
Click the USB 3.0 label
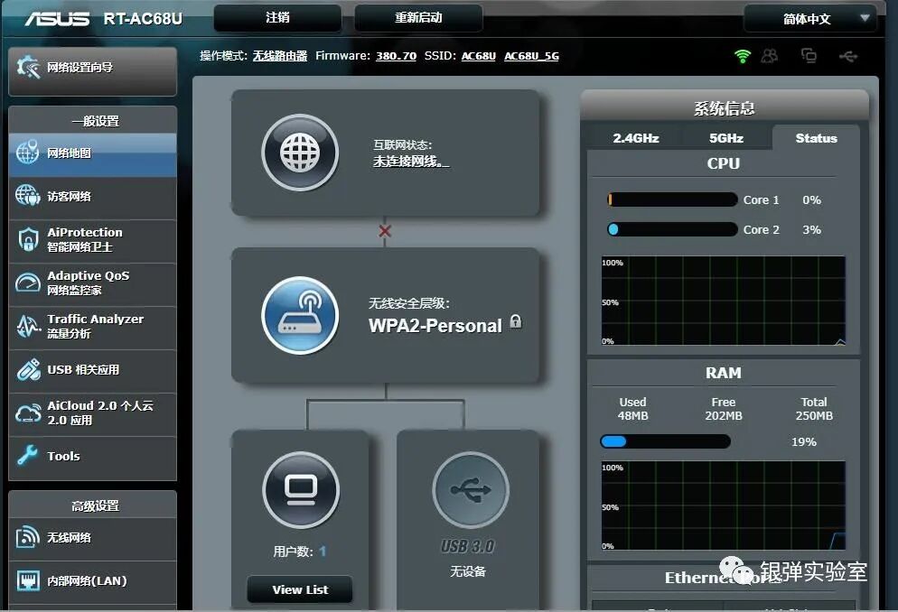[468, 546]
